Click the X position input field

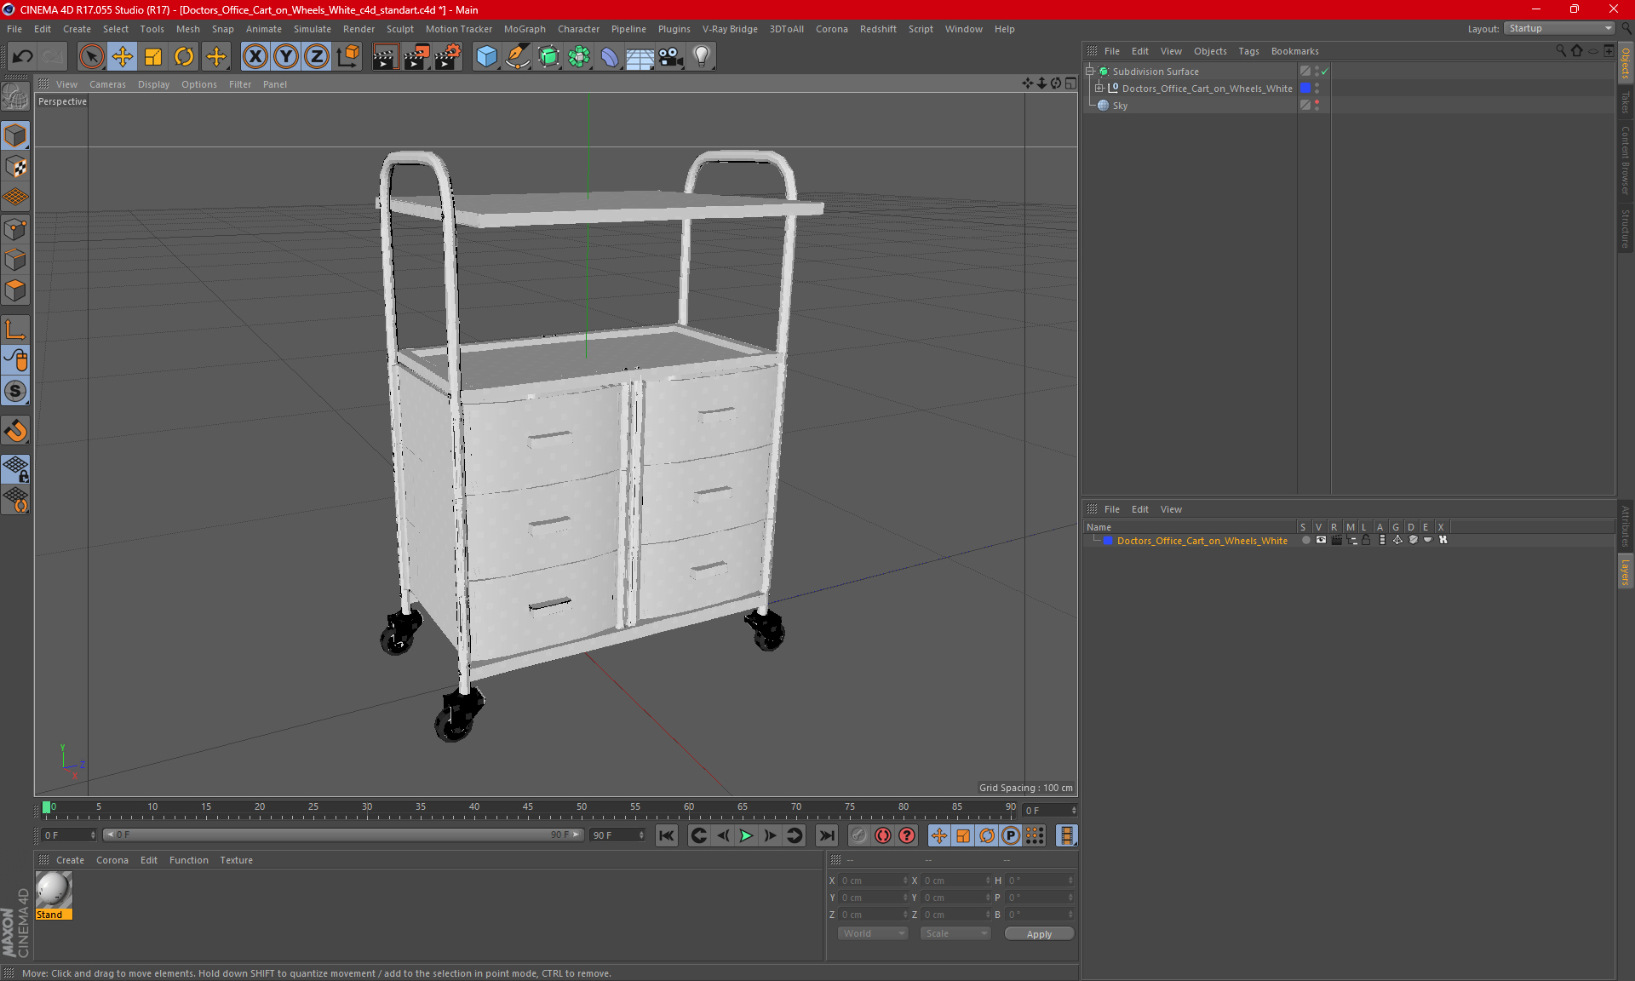point(874,881)
